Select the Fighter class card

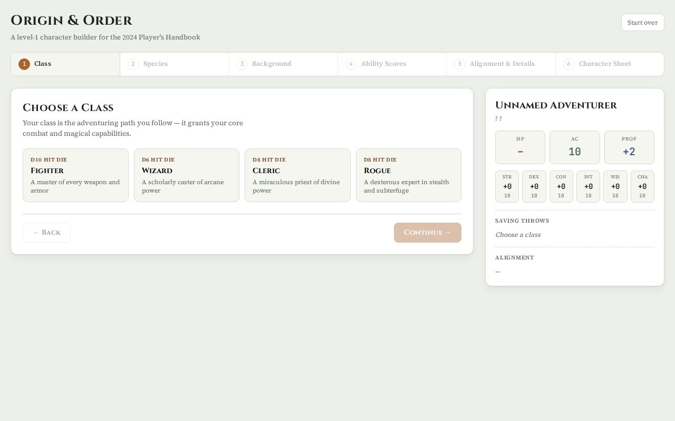point(75,175)
